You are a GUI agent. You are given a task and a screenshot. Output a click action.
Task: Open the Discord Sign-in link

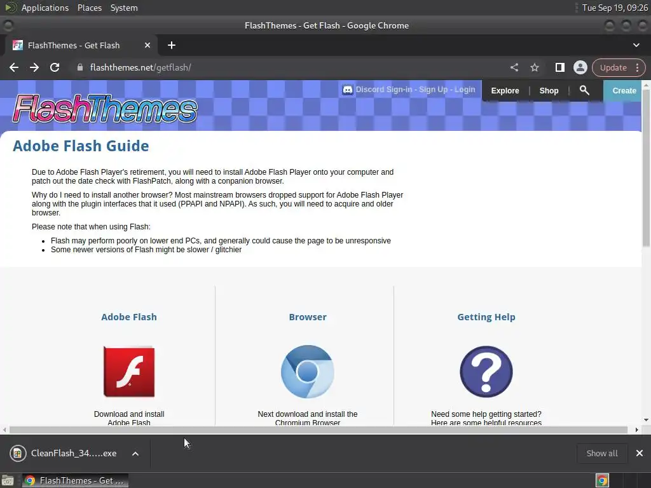click(383, 90)
